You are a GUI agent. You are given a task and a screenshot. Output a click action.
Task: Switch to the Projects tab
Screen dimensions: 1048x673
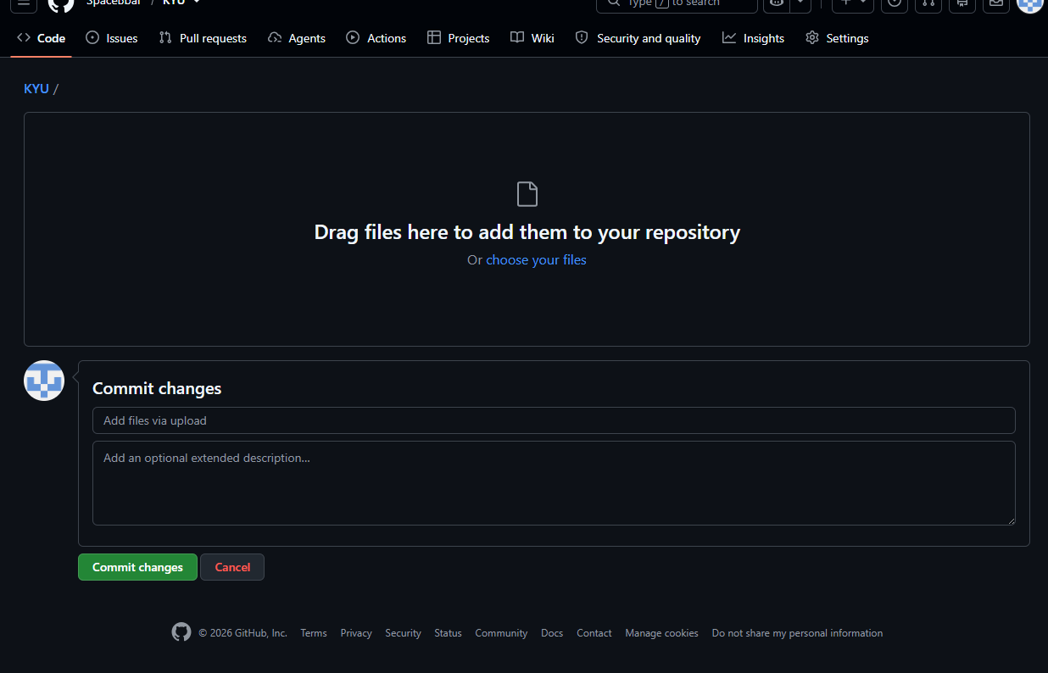click(459, 38)
